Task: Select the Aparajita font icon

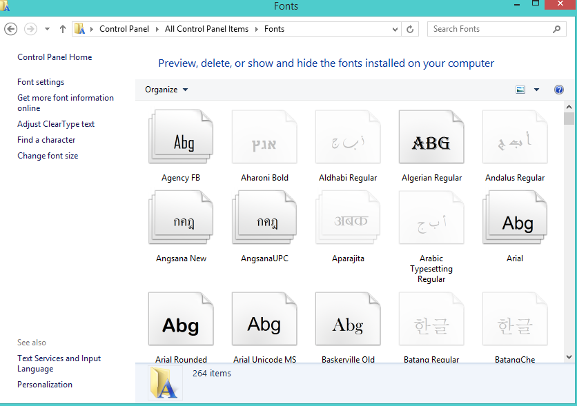Action: coord(348,217)
